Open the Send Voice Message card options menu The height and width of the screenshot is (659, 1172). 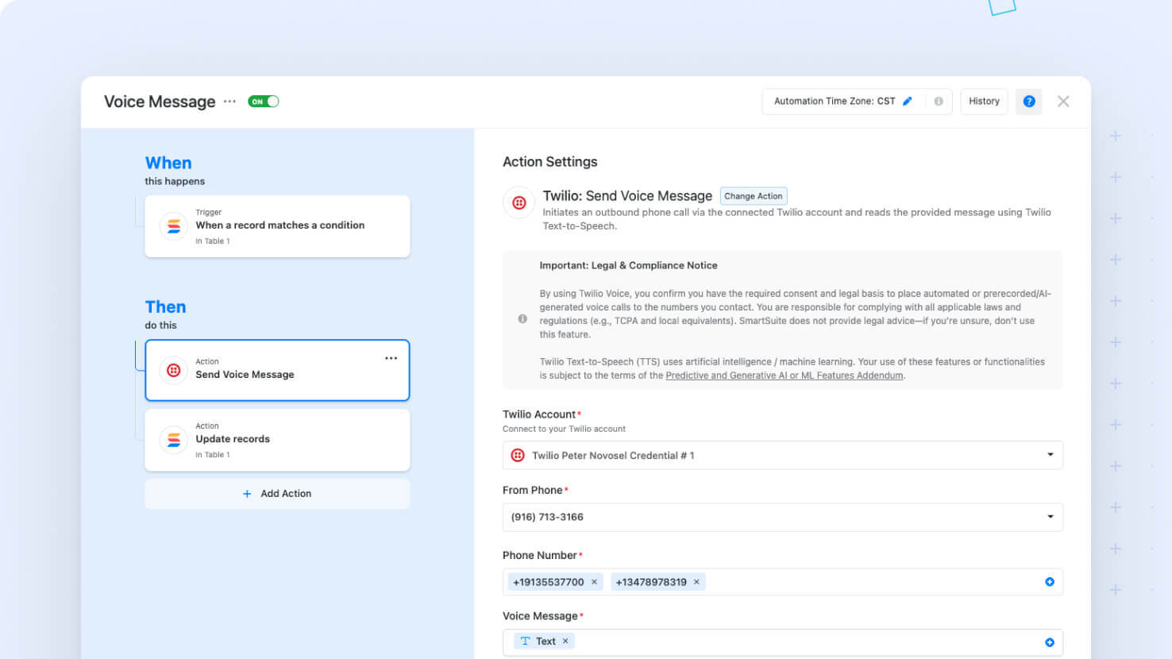[391, 358]
